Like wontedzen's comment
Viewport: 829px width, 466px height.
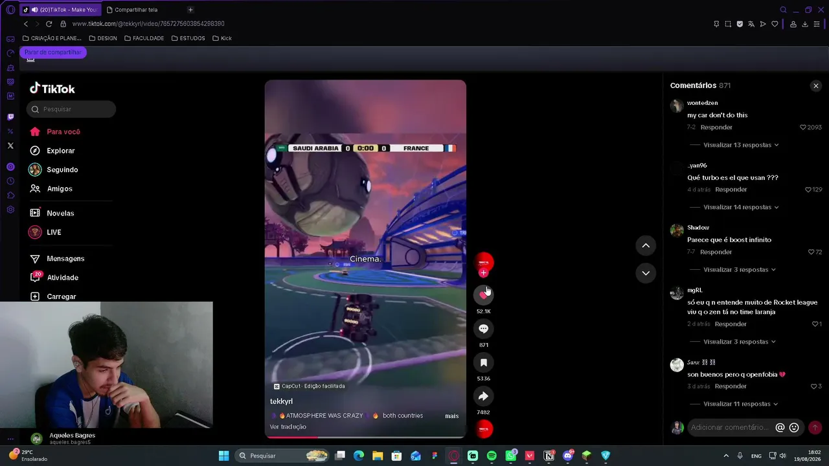click(x=803, y=128)
